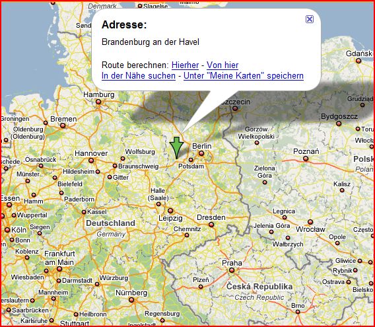Image resolution: width=375 pixels, height=327 pixels.
Task: Select the Berlin city marker
Action: pos(201,153)
